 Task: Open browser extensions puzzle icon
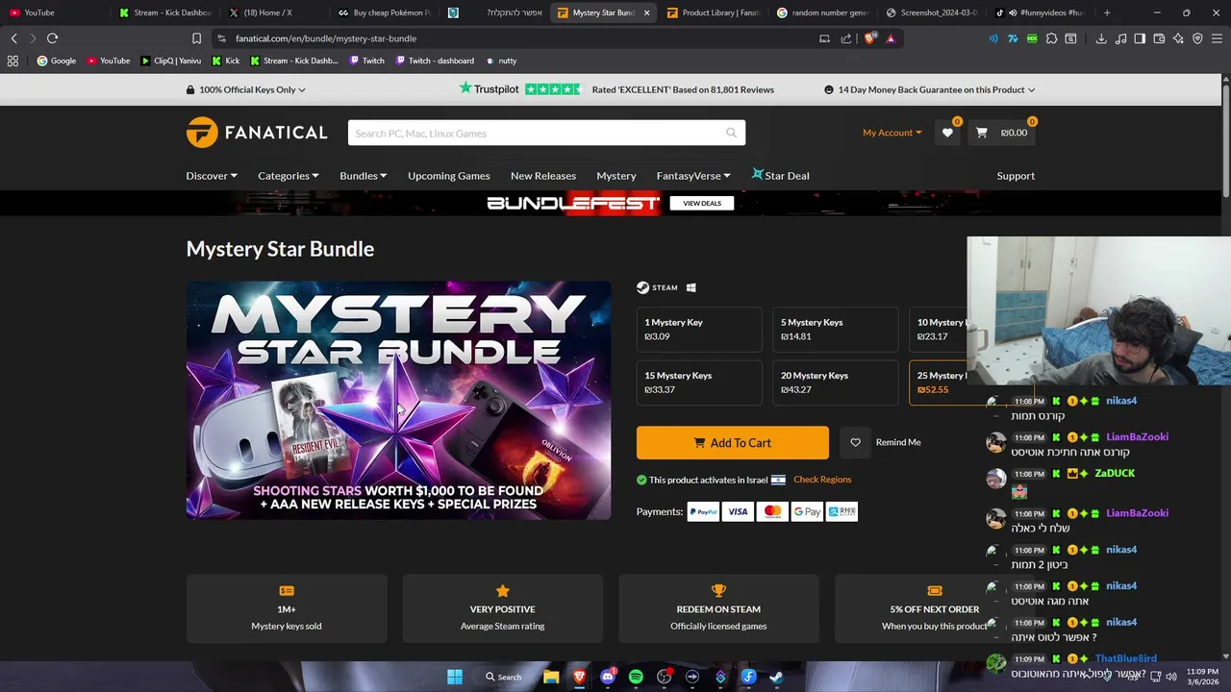coord(1051,38)
